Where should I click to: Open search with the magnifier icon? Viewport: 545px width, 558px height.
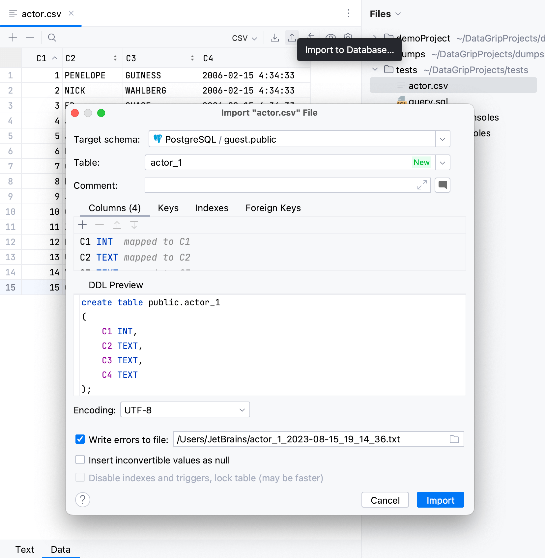coord(52,38)
